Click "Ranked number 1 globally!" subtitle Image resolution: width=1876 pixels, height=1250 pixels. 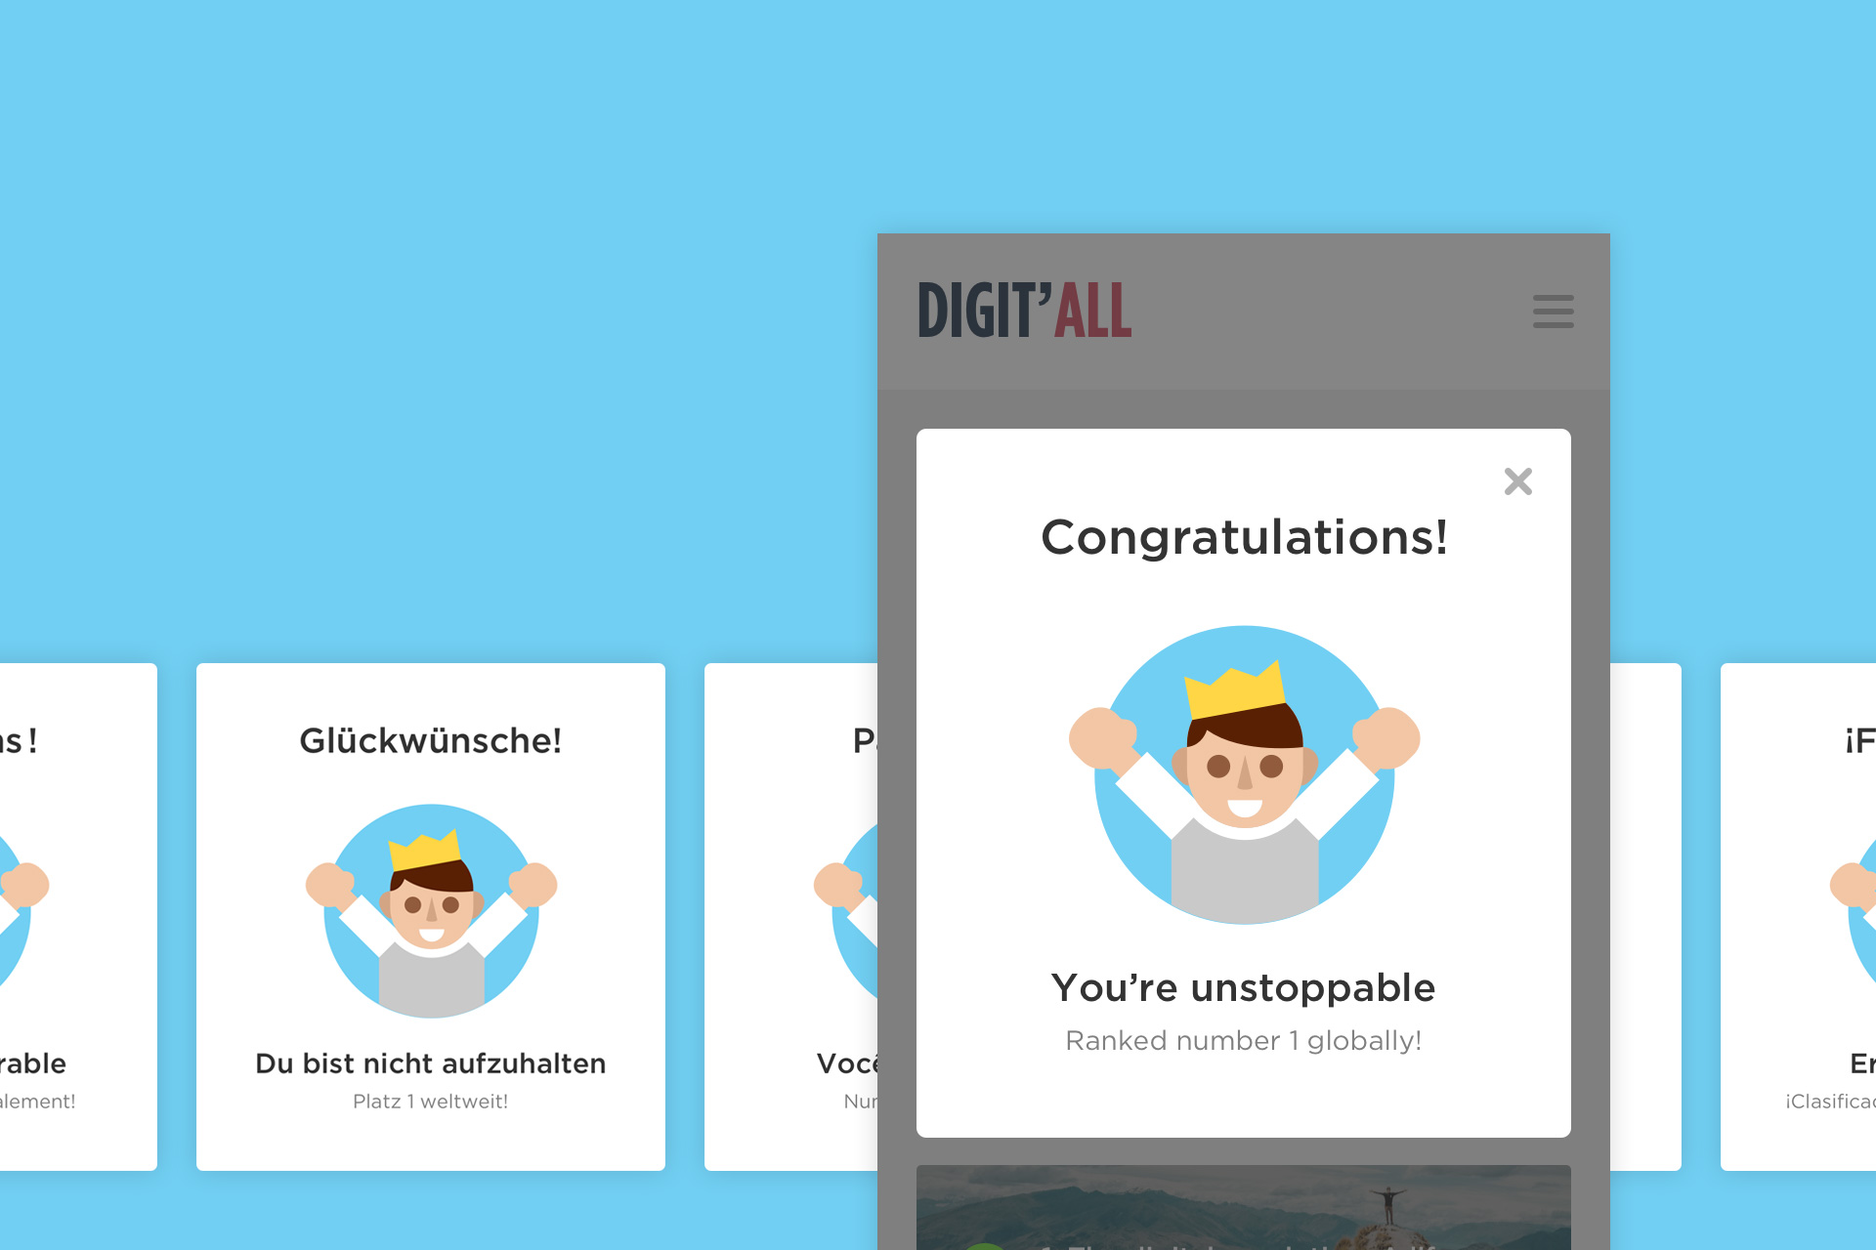[x=1243, y=1041]
